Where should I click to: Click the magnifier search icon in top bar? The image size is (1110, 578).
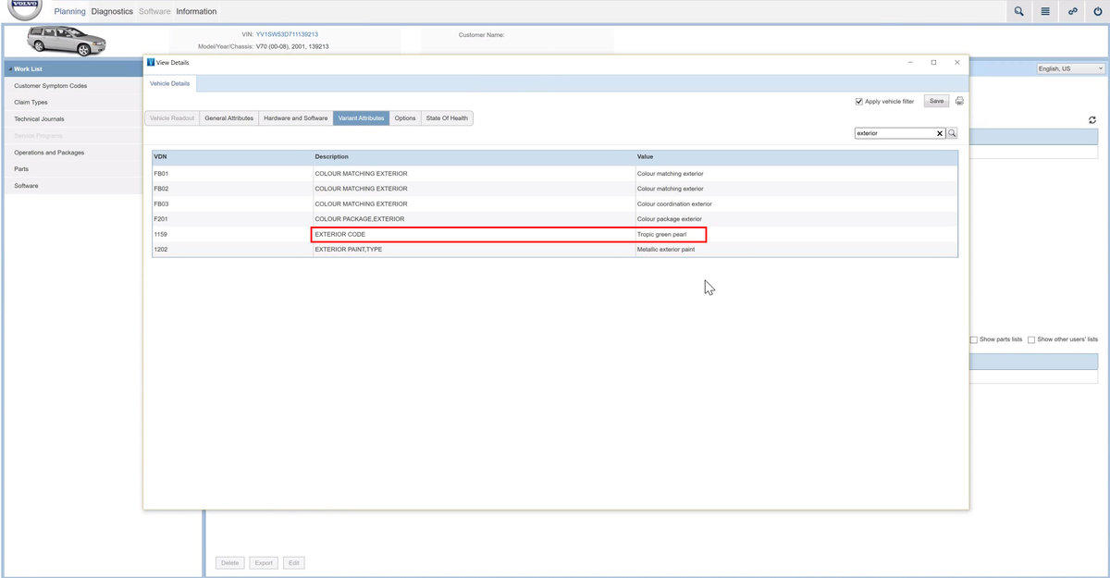[x=1018, y=11]
